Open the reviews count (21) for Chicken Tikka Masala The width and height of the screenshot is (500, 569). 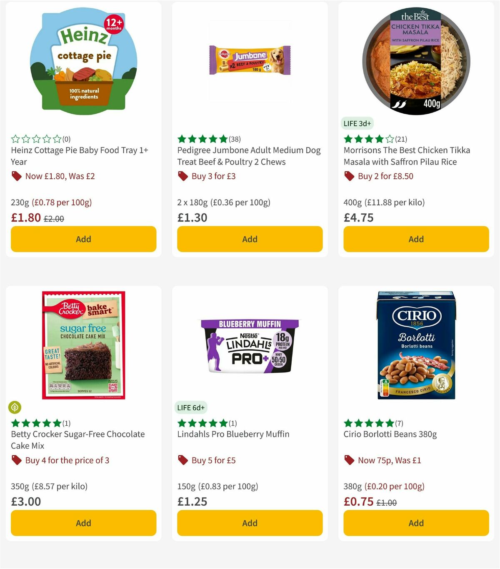pos(401,139)
